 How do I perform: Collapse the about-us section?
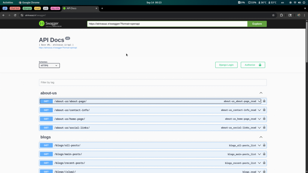261,93
